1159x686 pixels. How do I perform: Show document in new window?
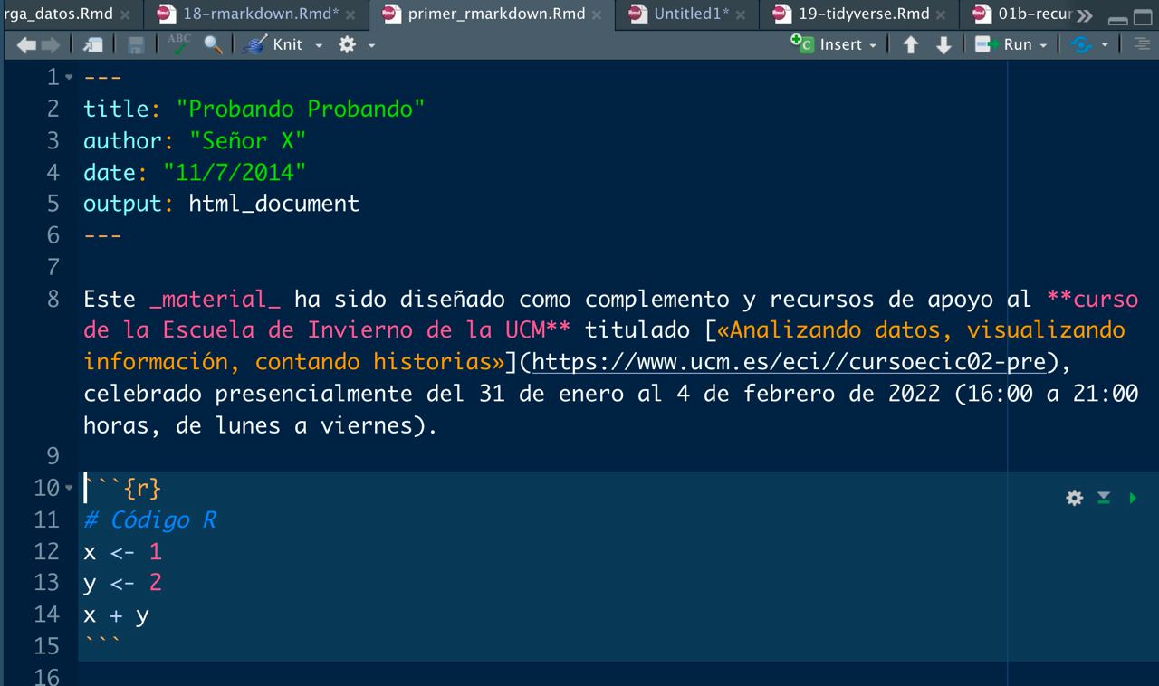[92, 44]
